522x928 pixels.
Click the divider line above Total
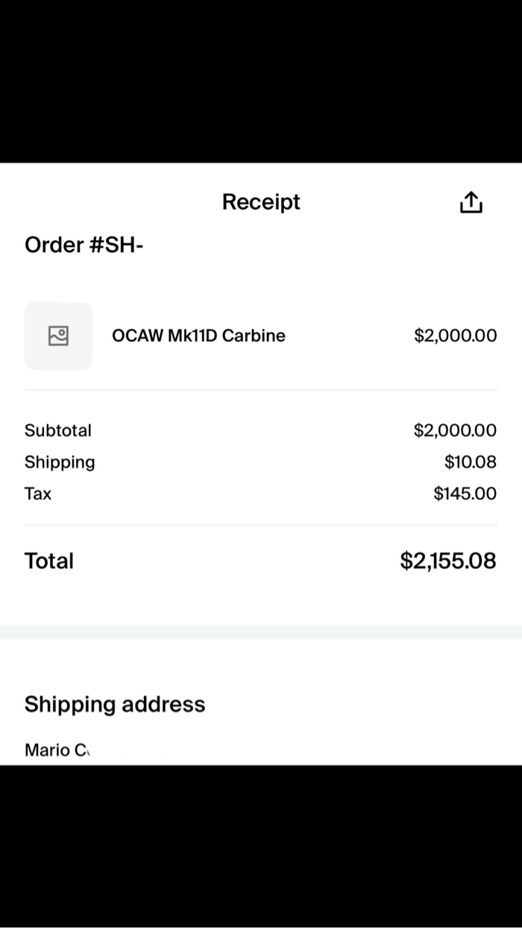pyautogui.click(x=261, y=524)
